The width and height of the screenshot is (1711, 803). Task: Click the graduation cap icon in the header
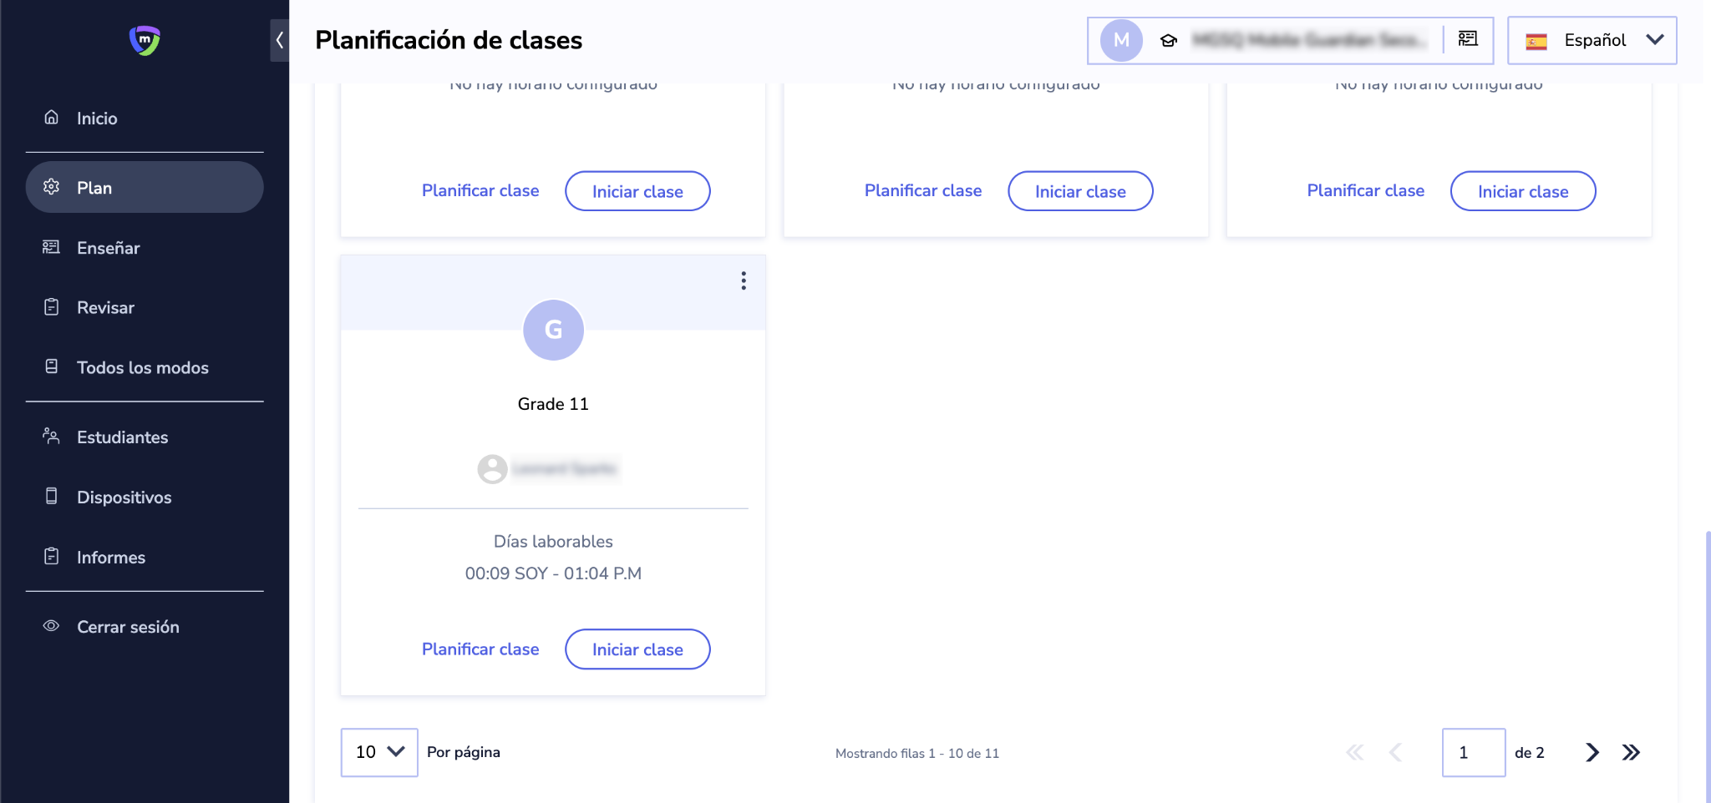pyautogui.click(x=1169, y=40)
